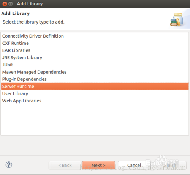
Task: Open the dialog help icon
Action: click(9, 165)
